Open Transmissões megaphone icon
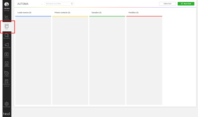The image size is (198, 117). pyautogui.click(x=7, y=45)
